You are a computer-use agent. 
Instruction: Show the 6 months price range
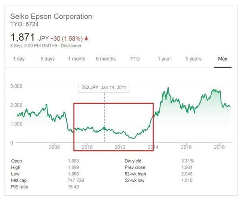106,59
